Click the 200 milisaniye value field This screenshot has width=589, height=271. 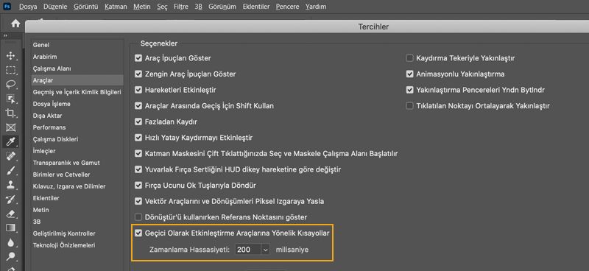pos(248,250)
